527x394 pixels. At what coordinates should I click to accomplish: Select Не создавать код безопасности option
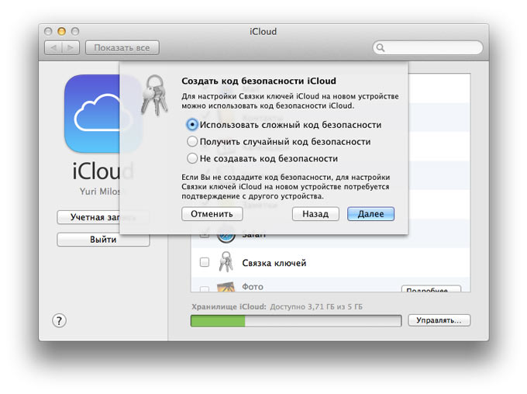coord(192,159)
